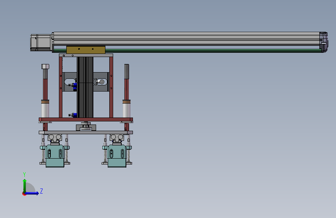The height and width of the screenshot is (218, 336).
Task: Click the dark end cap of the rail
Action: (x=324, y=42)
